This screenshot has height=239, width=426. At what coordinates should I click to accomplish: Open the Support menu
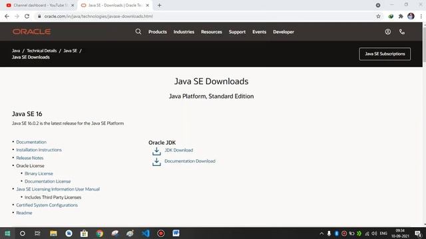point(237,32)
